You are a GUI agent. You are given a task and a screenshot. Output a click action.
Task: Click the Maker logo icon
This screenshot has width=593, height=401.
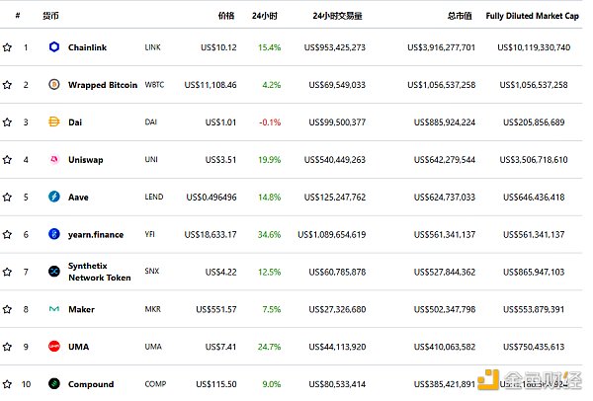(x=54, y=309)
